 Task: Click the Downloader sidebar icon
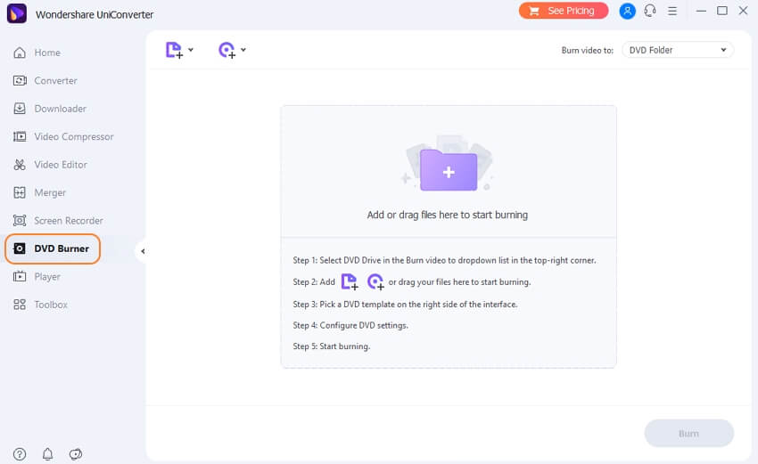click(x=20, y=109)
